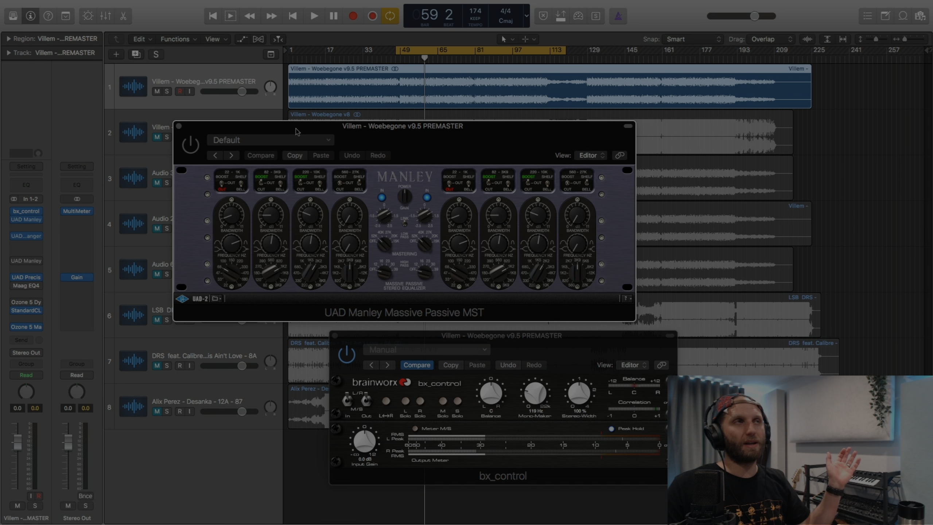Click the MultiMeter plugin slot on Stereo Out

point(77,211)
